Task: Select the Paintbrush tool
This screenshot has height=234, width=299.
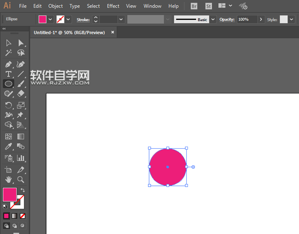Action: [x=21, y=84]
